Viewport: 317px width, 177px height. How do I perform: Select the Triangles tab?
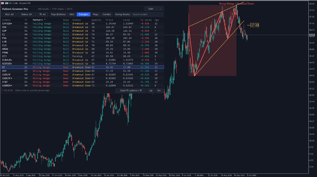tap(84, 14)
